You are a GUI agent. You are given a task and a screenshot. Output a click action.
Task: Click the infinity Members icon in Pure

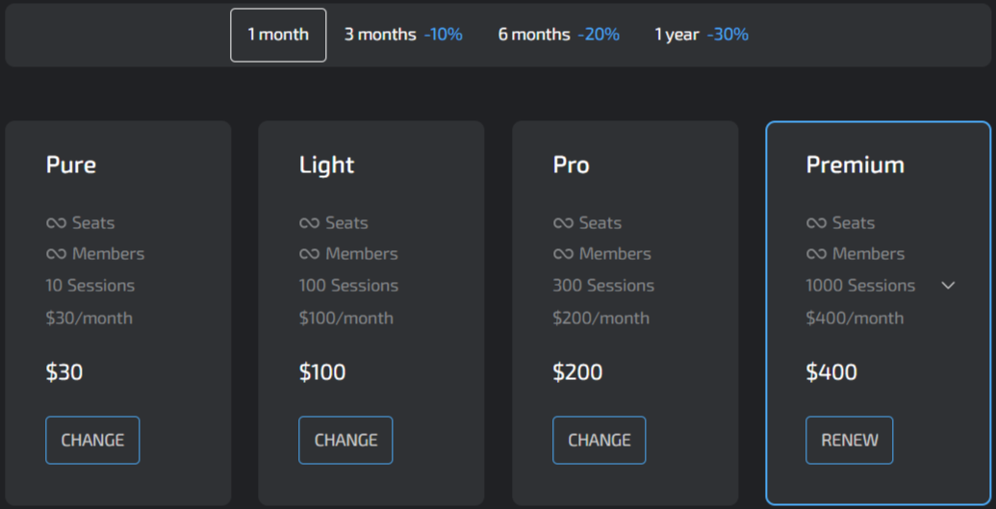[x=56, y=254]
